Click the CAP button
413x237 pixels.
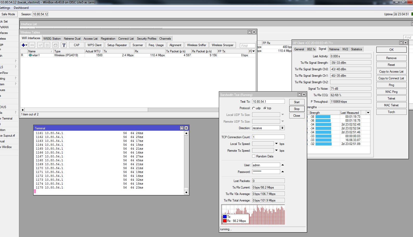76,45
